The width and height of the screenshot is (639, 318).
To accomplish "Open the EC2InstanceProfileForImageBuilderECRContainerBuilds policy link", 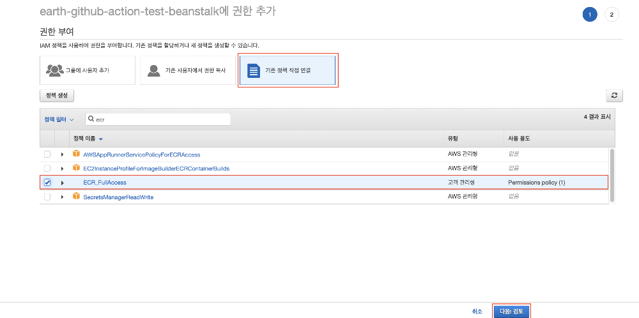I will [157, 169].
